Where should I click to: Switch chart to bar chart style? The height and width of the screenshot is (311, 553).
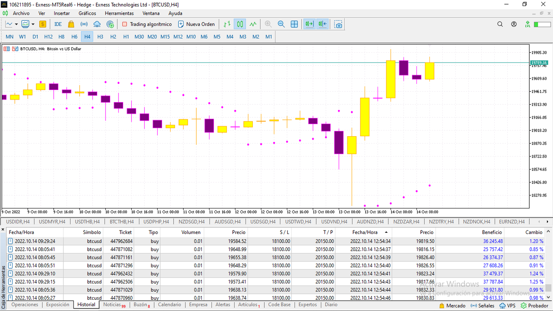coord(227,24)
